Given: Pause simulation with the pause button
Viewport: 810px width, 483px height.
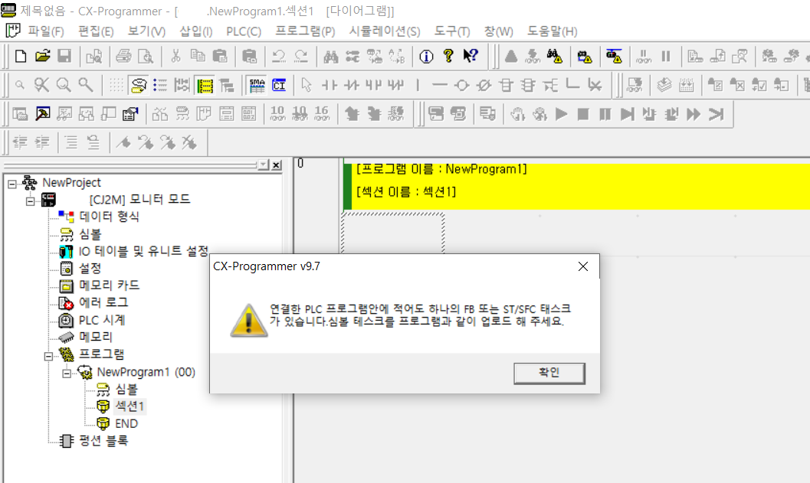Looking at the screenshot, I should pos(605,113).
